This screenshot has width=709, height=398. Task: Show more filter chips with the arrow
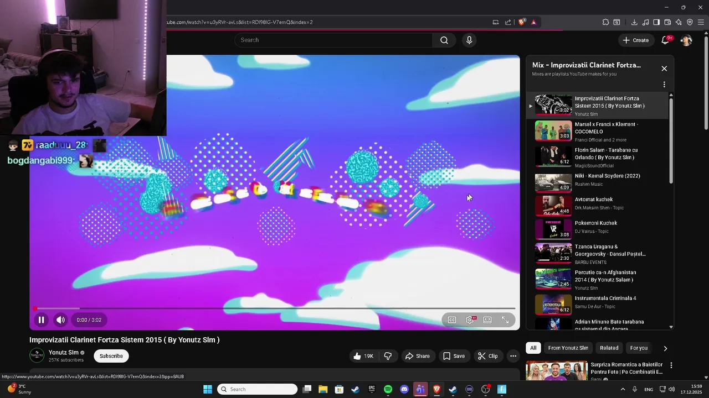point(665,348)
